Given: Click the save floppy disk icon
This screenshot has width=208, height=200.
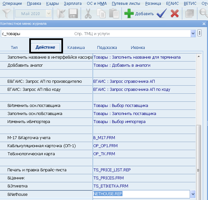Looking at the screenshot, I should point(73,14).
